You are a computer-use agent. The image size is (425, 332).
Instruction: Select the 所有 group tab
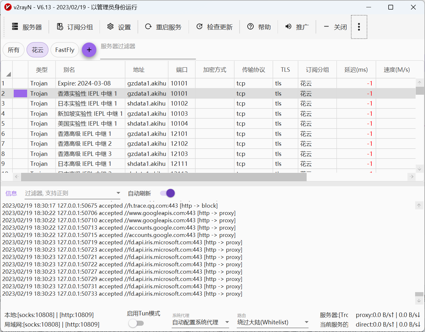13,50
